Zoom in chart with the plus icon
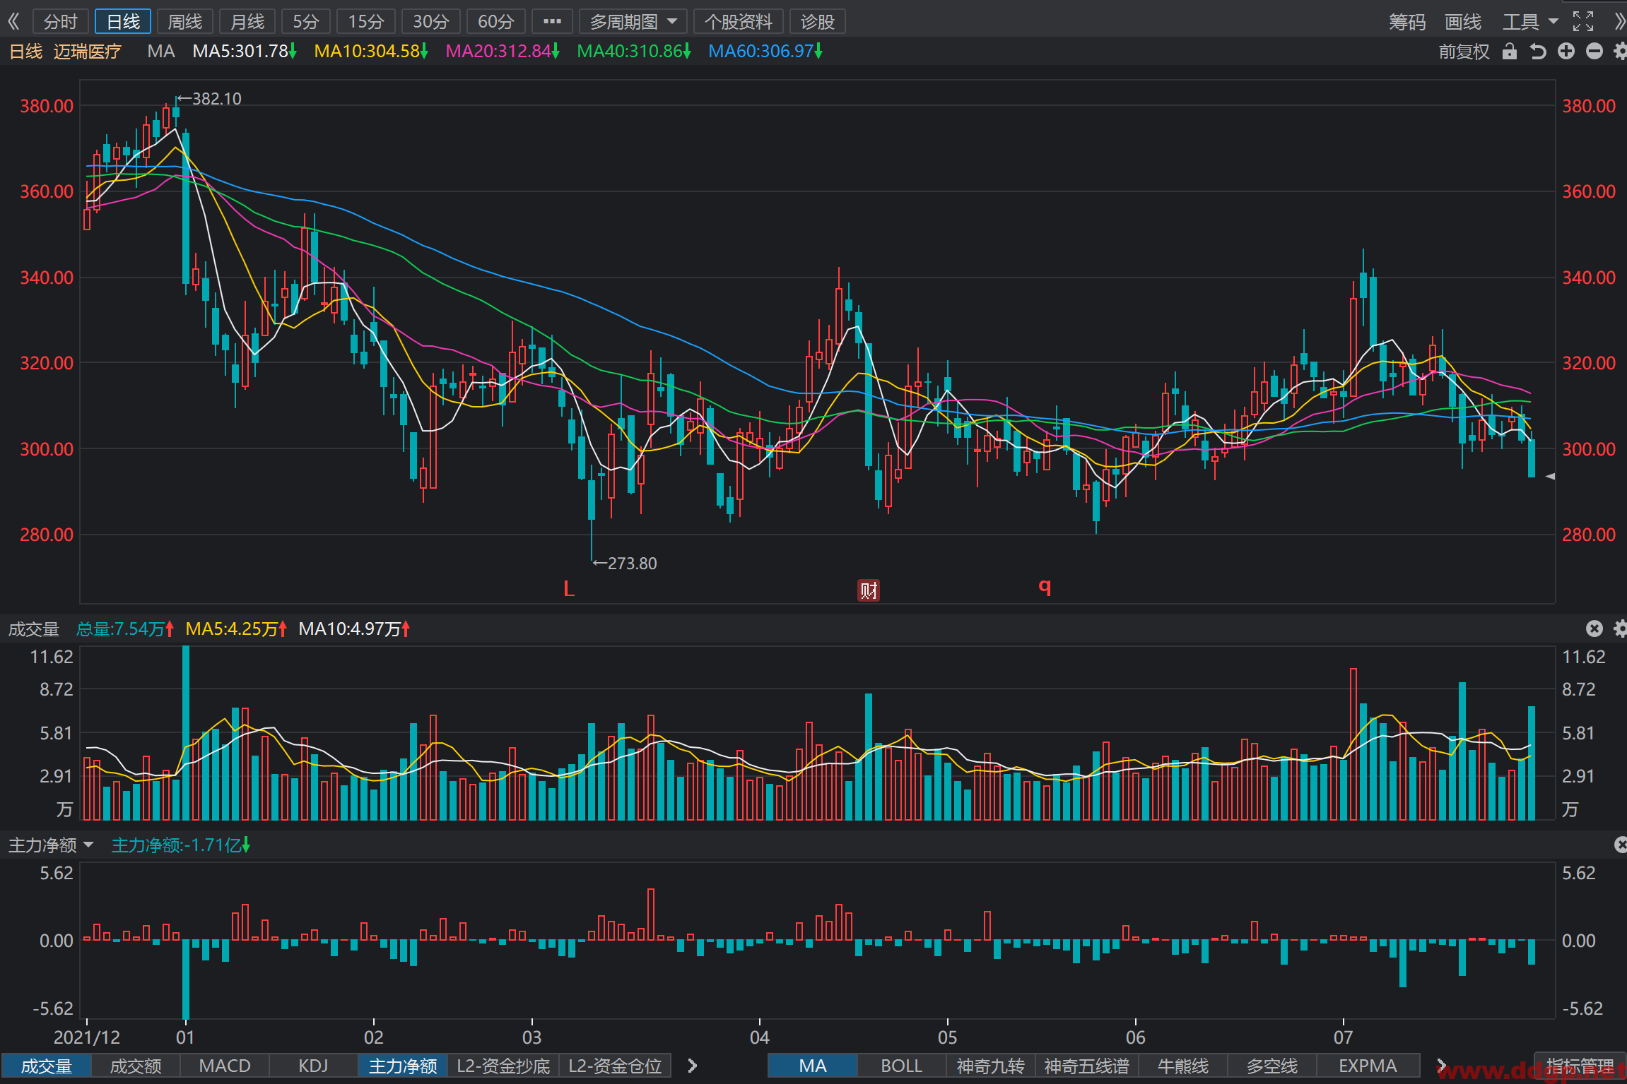The image size is (1627, 1084). [1566, 52]
